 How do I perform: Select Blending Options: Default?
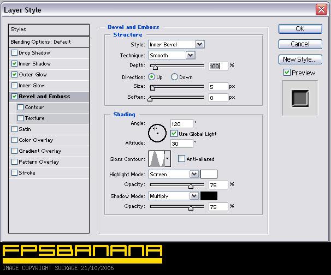[x=49, y=42]
